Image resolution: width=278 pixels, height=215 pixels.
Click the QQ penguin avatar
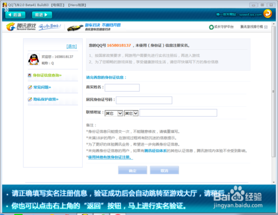(x=33, y=59)
